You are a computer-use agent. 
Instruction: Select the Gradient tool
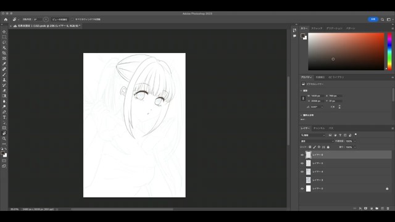click(x=4, y=96)
